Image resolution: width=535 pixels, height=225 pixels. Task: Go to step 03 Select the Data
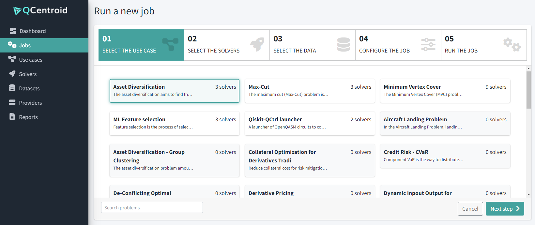(312, 45)
